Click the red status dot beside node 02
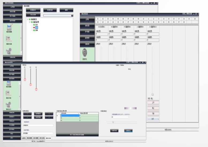This screenshot has width=208, height=147. pos(34,27)
